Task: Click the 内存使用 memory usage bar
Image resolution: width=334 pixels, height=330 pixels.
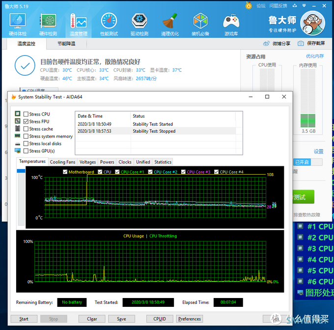Action: pos(308,98)
